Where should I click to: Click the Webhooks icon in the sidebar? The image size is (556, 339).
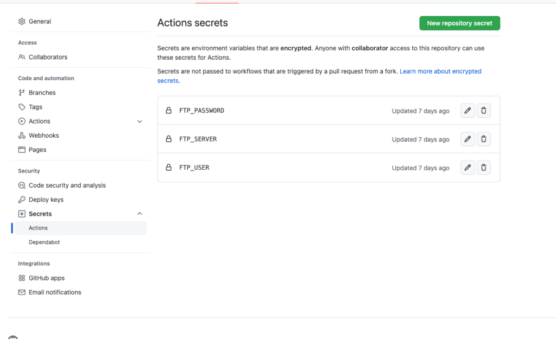pyautogui.click(x=22, y=136)
